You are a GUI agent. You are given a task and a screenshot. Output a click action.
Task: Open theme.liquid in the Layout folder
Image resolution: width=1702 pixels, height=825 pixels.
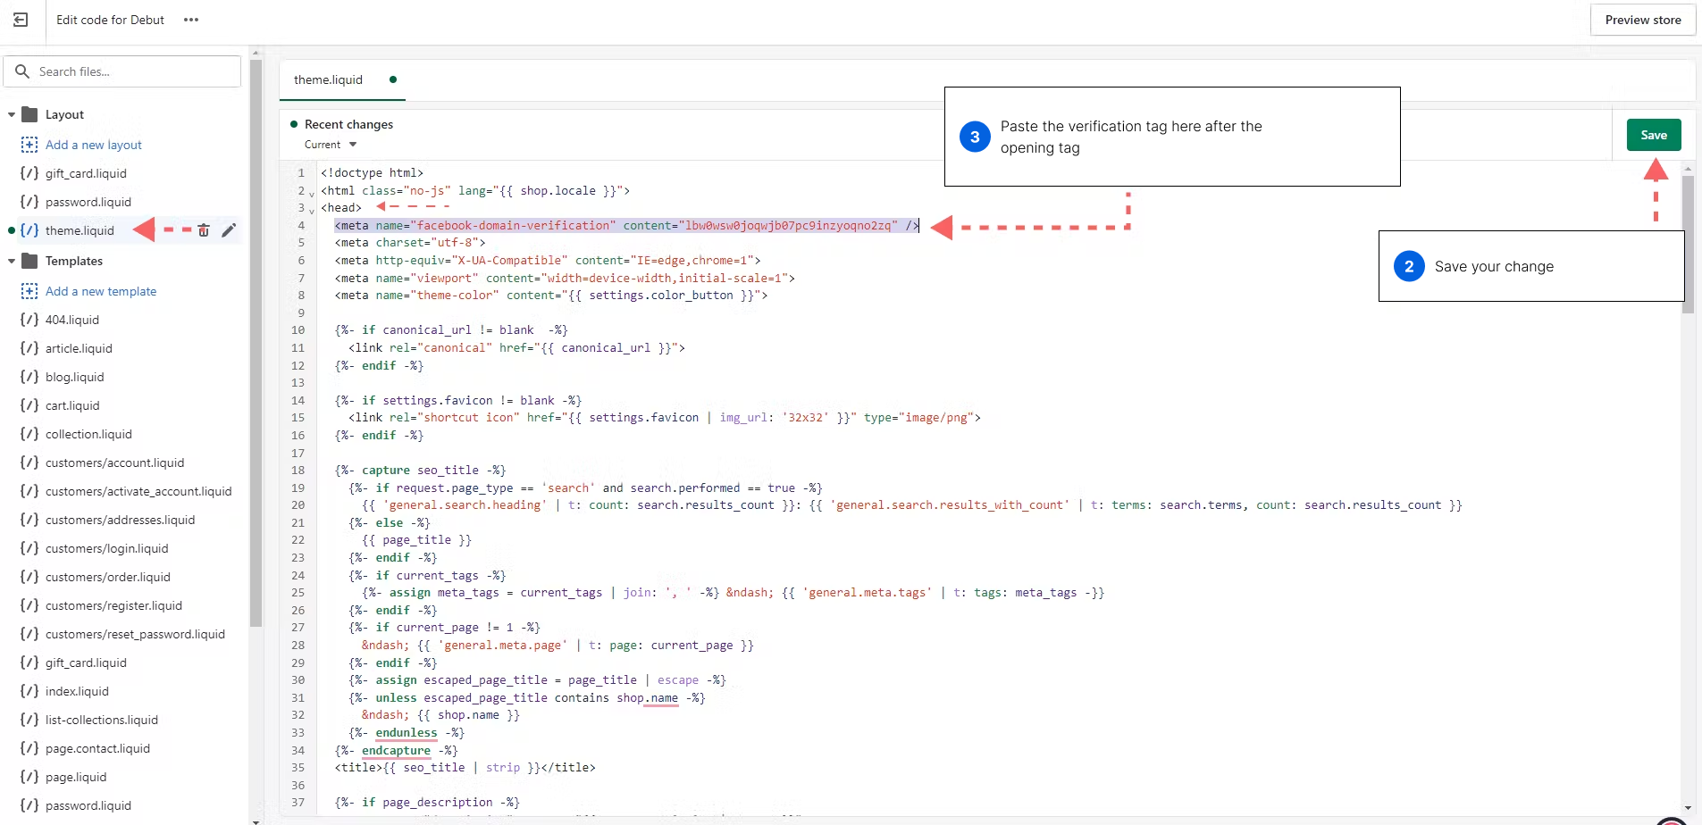pyautogui.click(x=80, y=230)
